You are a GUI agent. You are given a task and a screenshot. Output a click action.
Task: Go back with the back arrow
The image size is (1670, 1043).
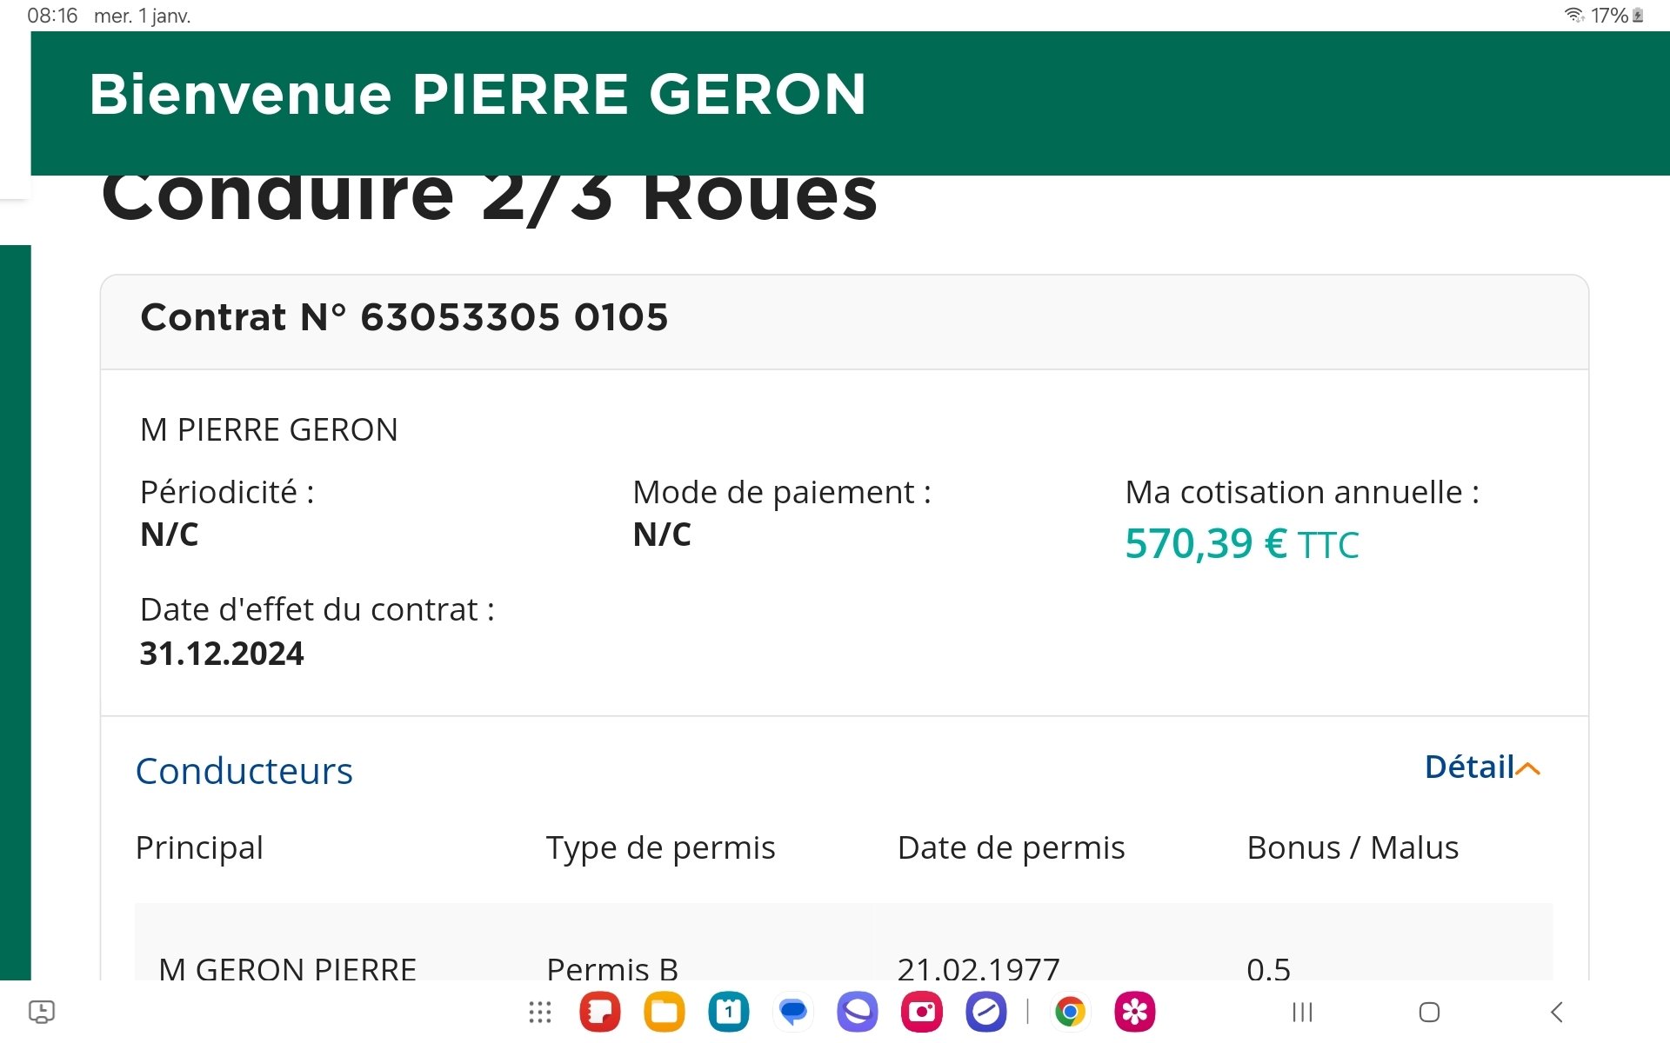point(1557,1012)
